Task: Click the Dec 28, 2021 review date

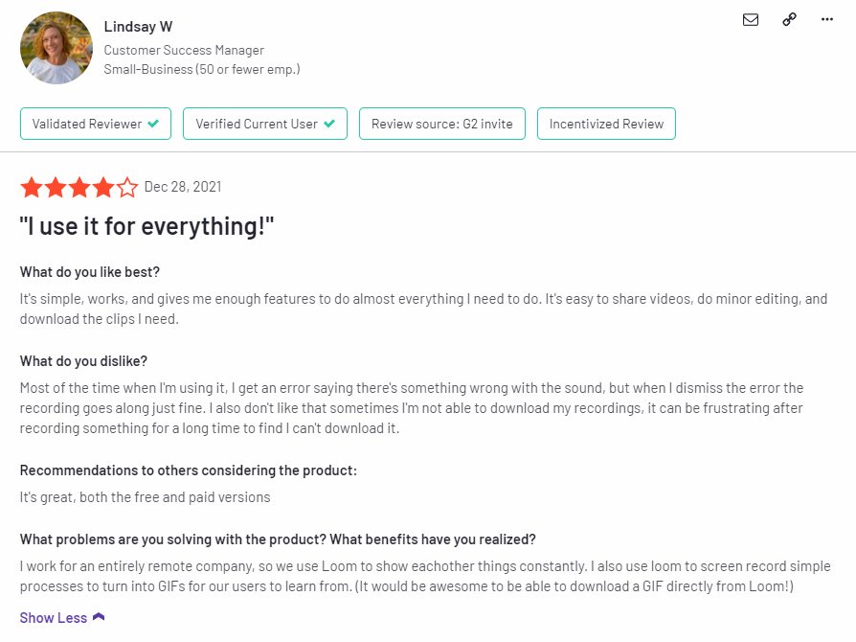Action: 183,187
